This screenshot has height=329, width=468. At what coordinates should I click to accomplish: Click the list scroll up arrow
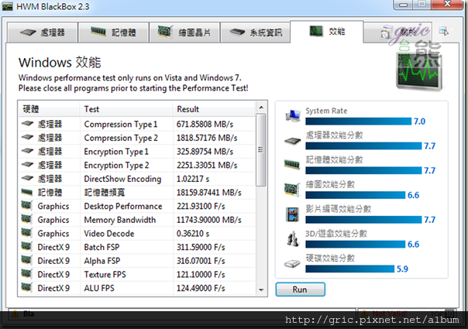(x=261, y=108)
